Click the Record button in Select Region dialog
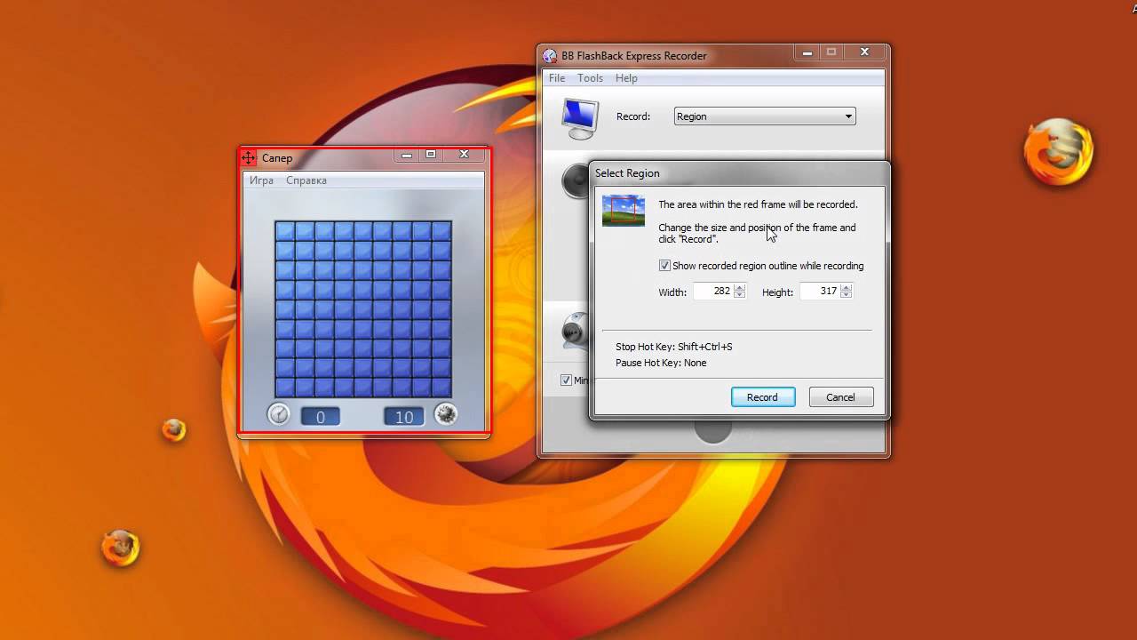This screenshot has width=1137, height=640. click(763, 397)
